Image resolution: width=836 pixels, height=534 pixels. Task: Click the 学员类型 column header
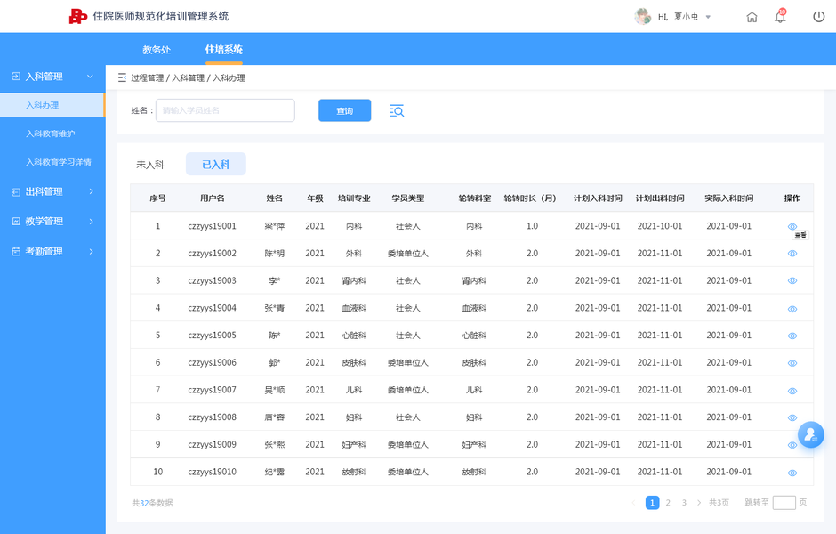408,198
